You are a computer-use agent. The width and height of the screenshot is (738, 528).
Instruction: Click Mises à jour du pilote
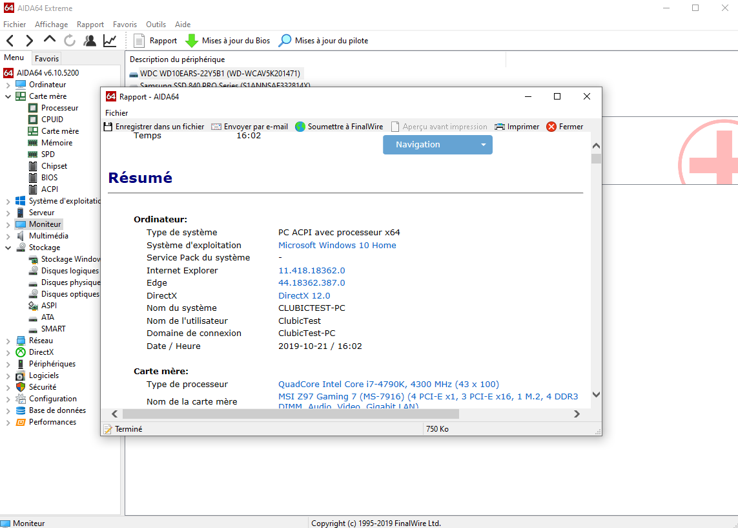click(323, 41)
